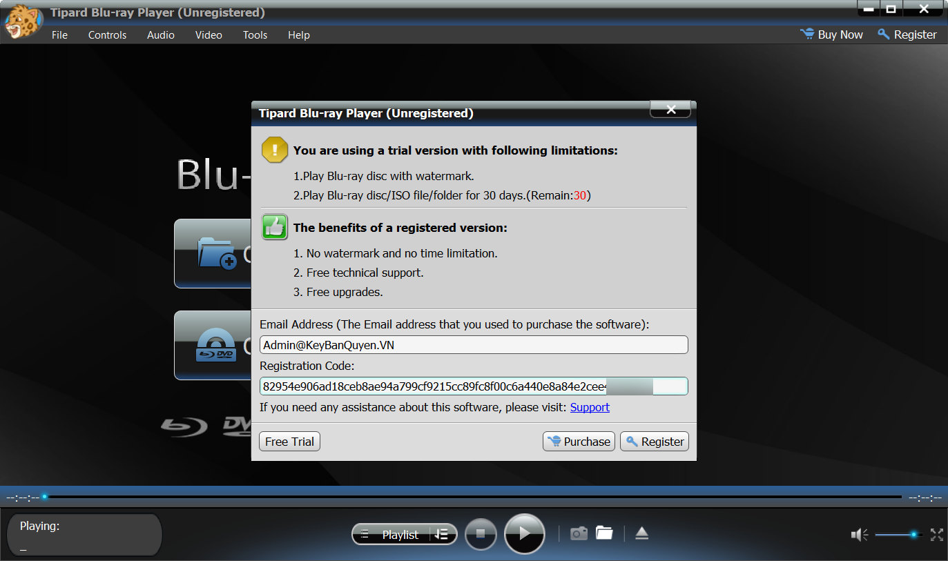Open the File menu
This screenshot has width=948, height=561.
[x=60, y=35]
